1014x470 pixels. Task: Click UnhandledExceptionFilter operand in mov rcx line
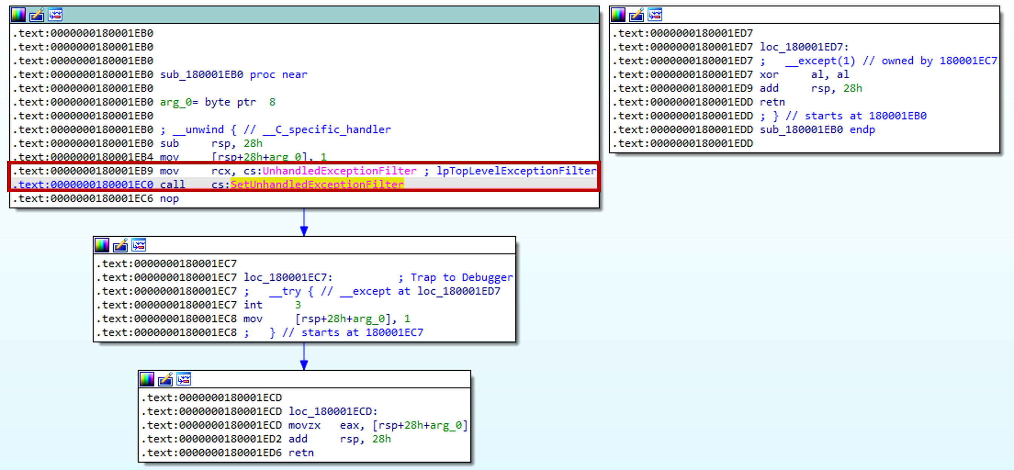coord(339,171)
